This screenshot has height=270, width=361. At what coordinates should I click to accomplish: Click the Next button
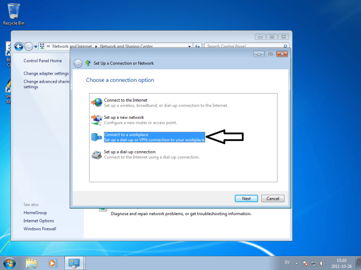coord(246,198)
